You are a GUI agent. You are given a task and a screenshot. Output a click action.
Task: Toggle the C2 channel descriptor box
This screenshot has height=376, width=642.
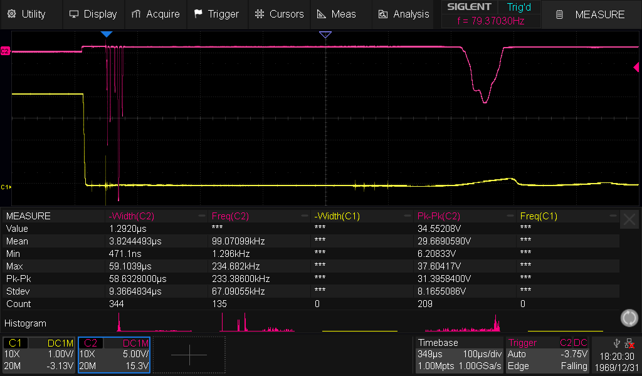point(113,355)
